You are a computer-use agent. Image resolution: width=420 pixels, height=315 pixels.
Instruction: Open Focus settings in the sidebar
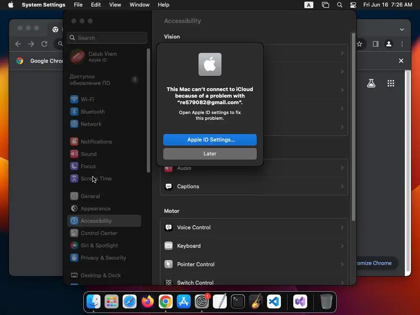pos(104,167)
